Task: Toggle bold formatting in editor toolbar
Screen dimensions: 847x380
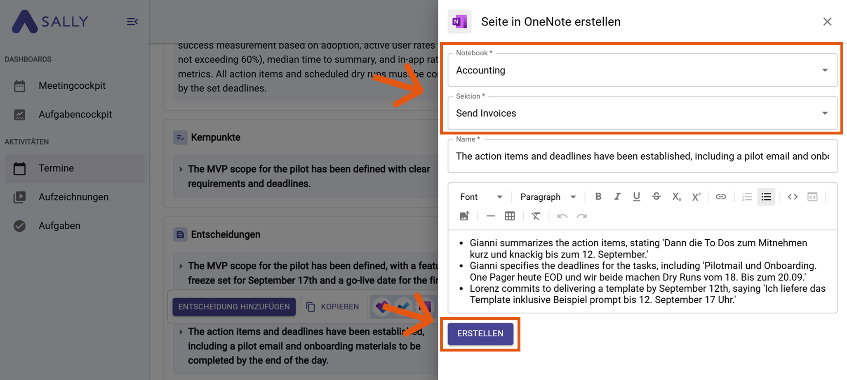Action: point(598,197)
